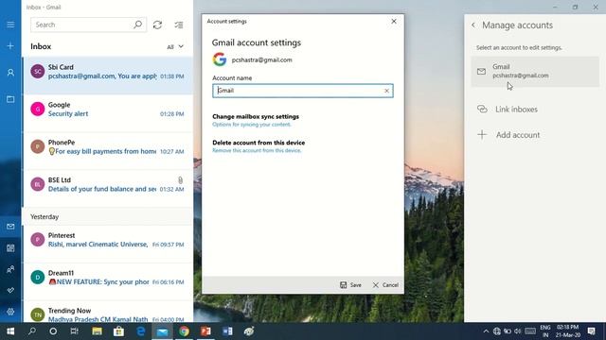Open the folders icon in Mail sidebar
This screenshot has height=340, width=606.
[10, 99]
